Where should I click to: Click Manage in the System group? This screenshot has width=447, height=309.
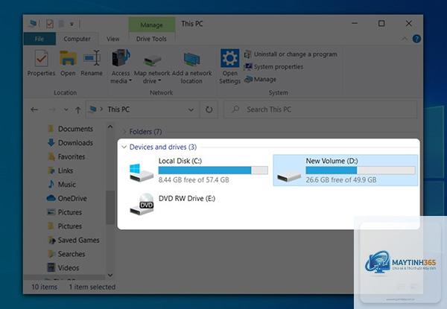(260, 79)
